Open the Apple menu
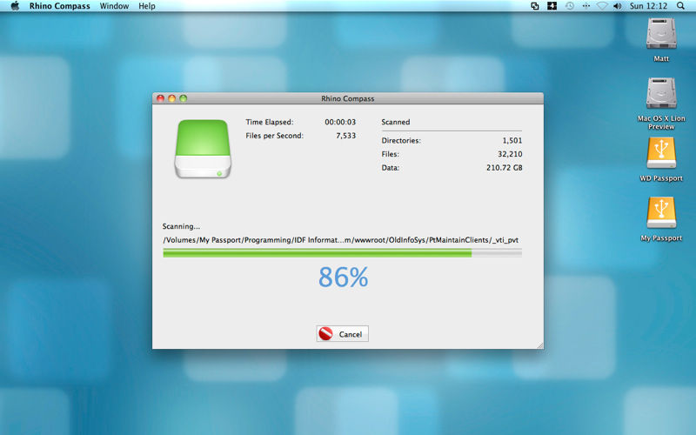The width and height of the screenshot is (696, 435). tap(15, 6)
